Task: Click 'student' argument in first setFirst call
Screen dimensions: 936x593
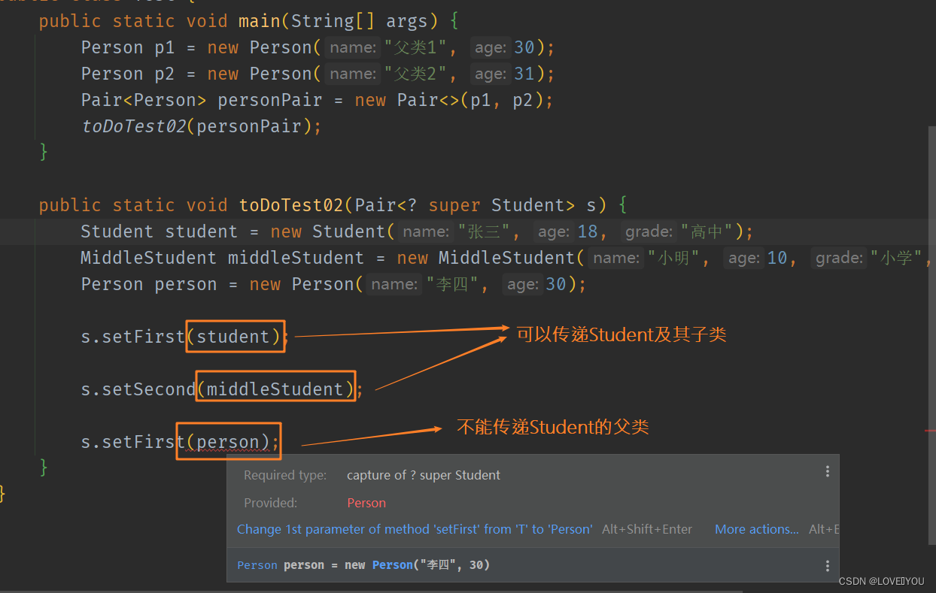Action: (233, 337)
